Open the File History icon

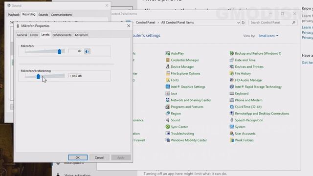click(232, 73)
